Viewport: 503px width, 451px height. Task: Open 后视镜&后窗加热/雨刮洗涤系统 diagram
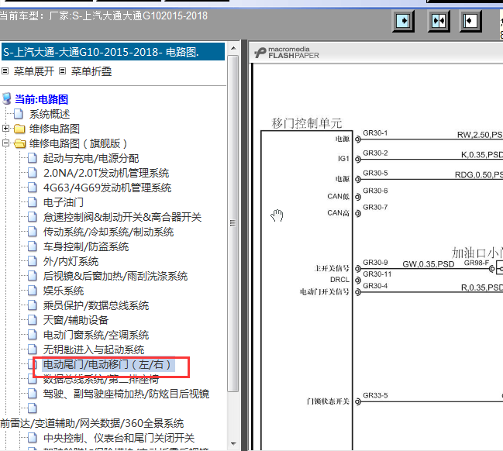pyautogui.click(x=115, y=276)
